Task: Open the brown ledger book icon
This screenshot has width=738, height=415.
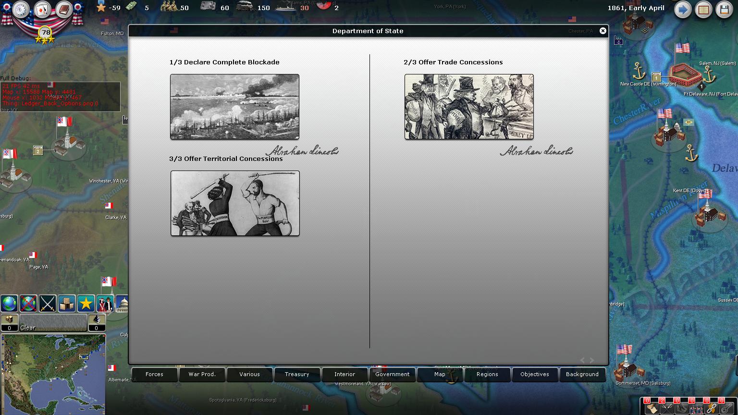Action: coord(63,10)
